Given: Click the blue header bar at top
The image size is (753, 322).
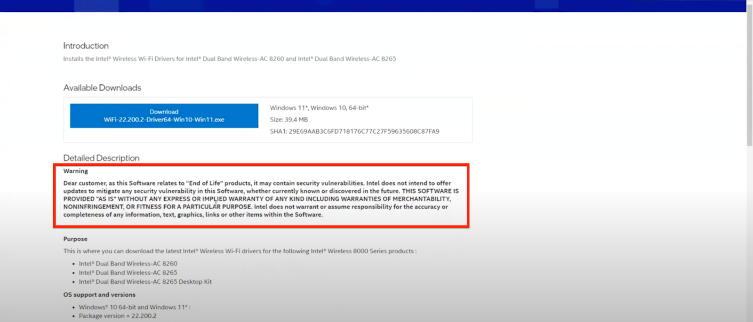Looking at the screenshot, I should pyautogui.click(x=376, y=6).
